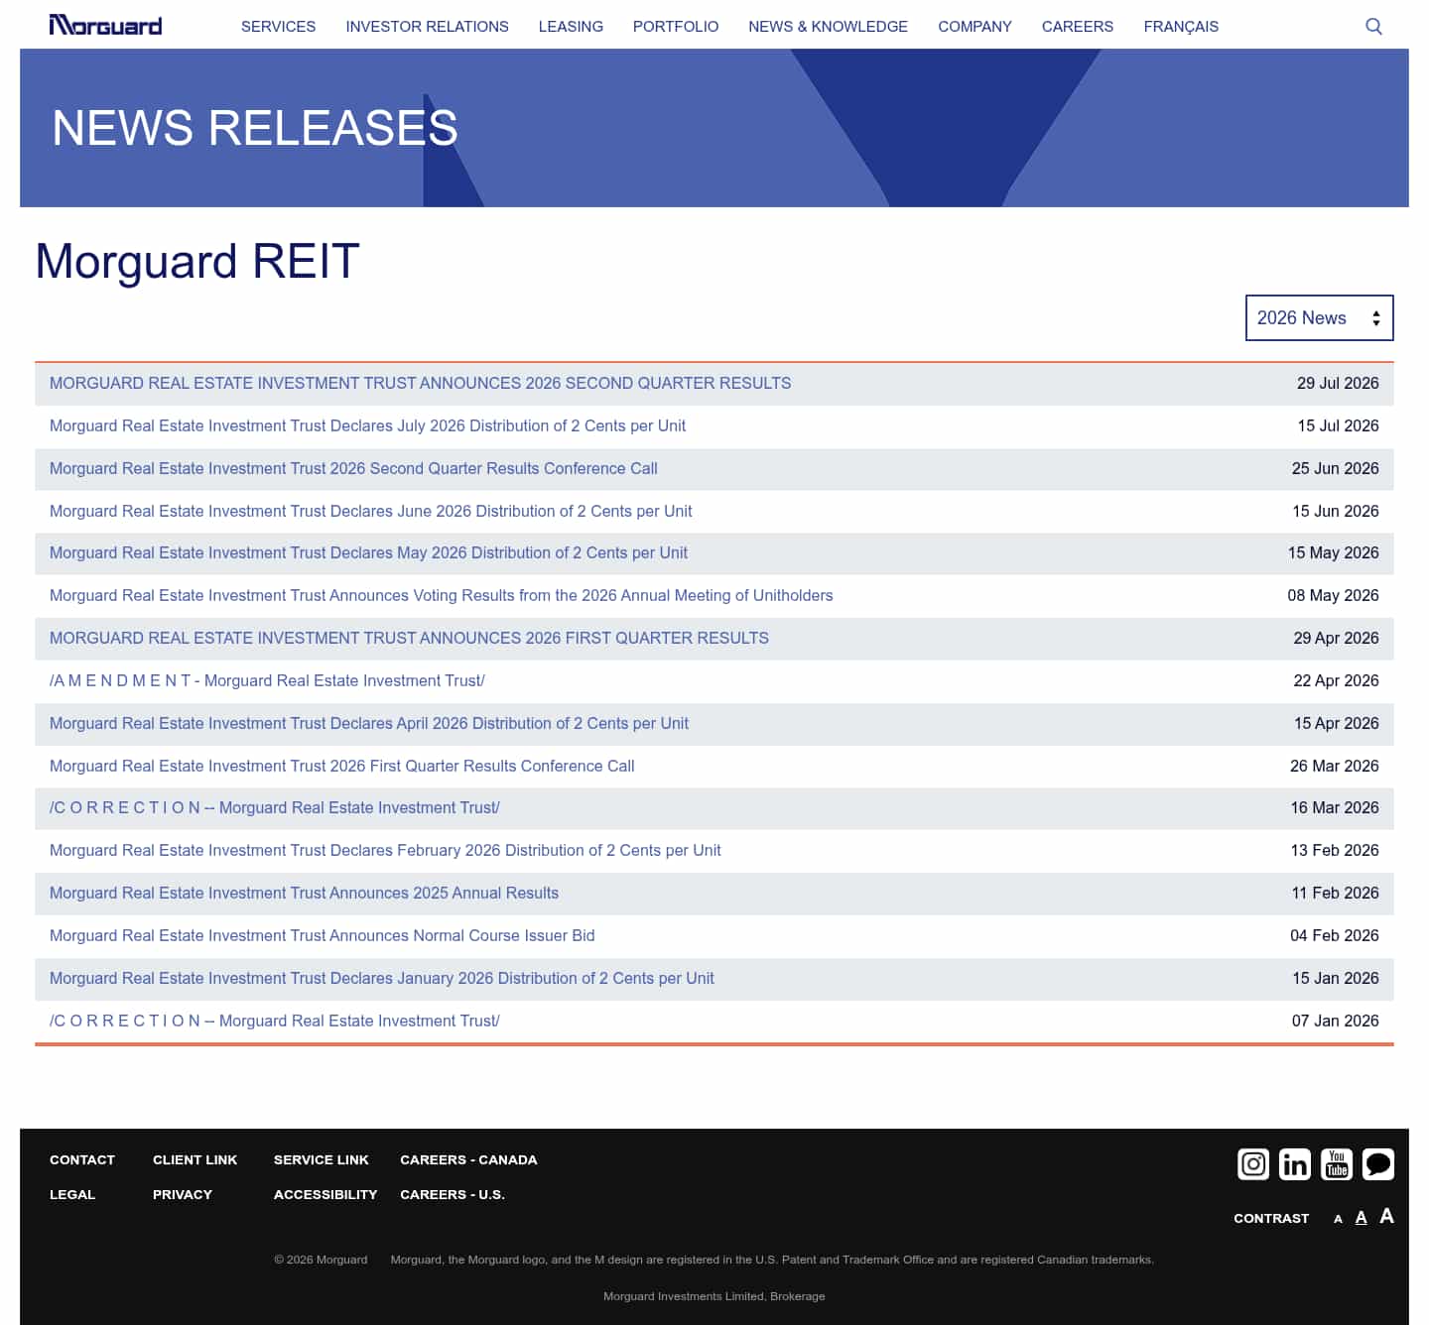
Task: Click the © 2026 Morguard copyright text
Action: (x=321, y=1260)
